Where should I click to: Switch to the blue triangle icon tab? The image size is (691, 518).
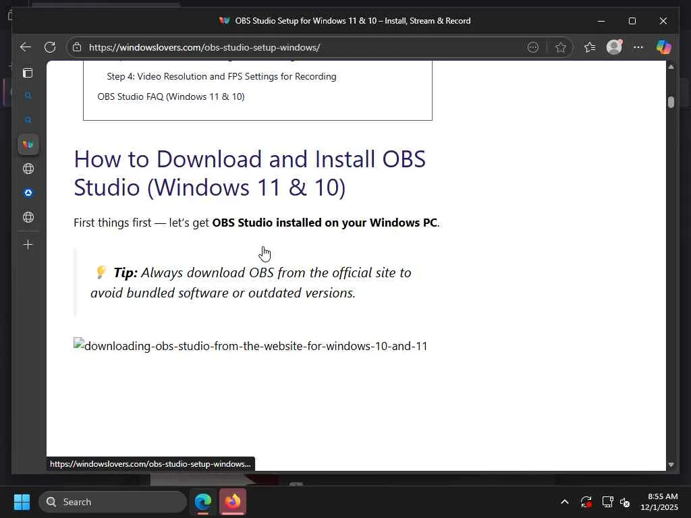28,193
